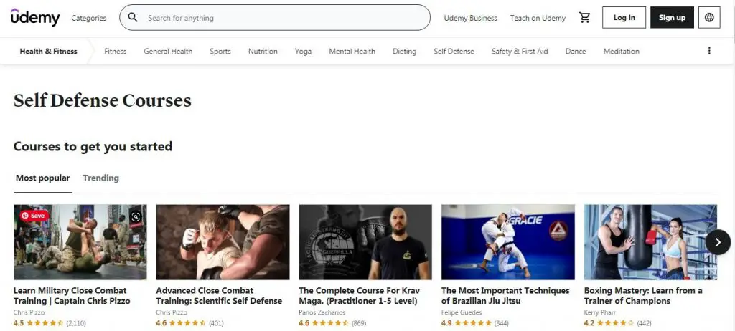Click the Pinterest Save button on thumbnail

click(x=33, y=215)
